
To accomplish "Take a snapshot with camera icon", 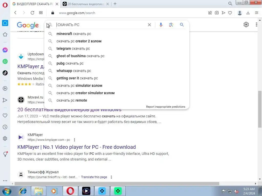I will coord(217,13).
